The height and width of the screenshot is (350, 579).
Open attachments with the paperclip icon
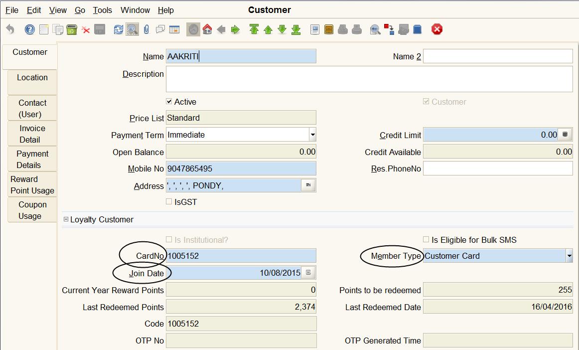click(146, 29)
